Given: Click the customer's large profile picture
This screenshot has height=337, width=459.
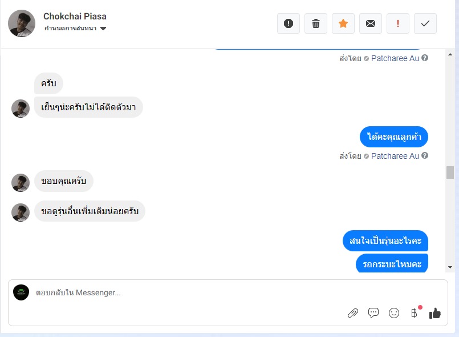Looking at the screenshot, I should point(22,23).
